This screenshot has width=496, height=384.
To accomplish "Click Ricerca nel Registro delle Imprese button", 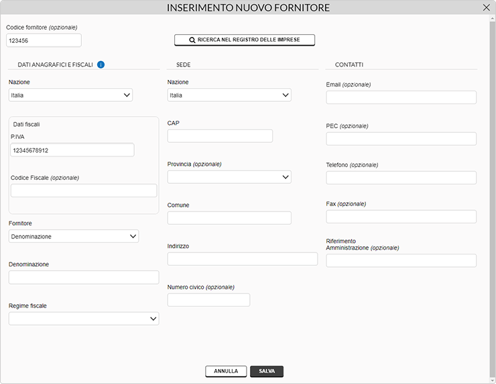I will 245,40.
